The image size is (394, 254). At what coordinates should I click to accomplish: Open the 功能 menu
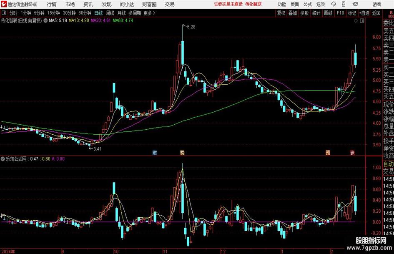pos(282,4)
